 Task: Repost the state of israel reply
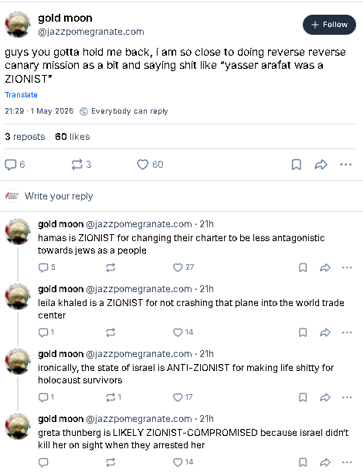coord(114,397)
